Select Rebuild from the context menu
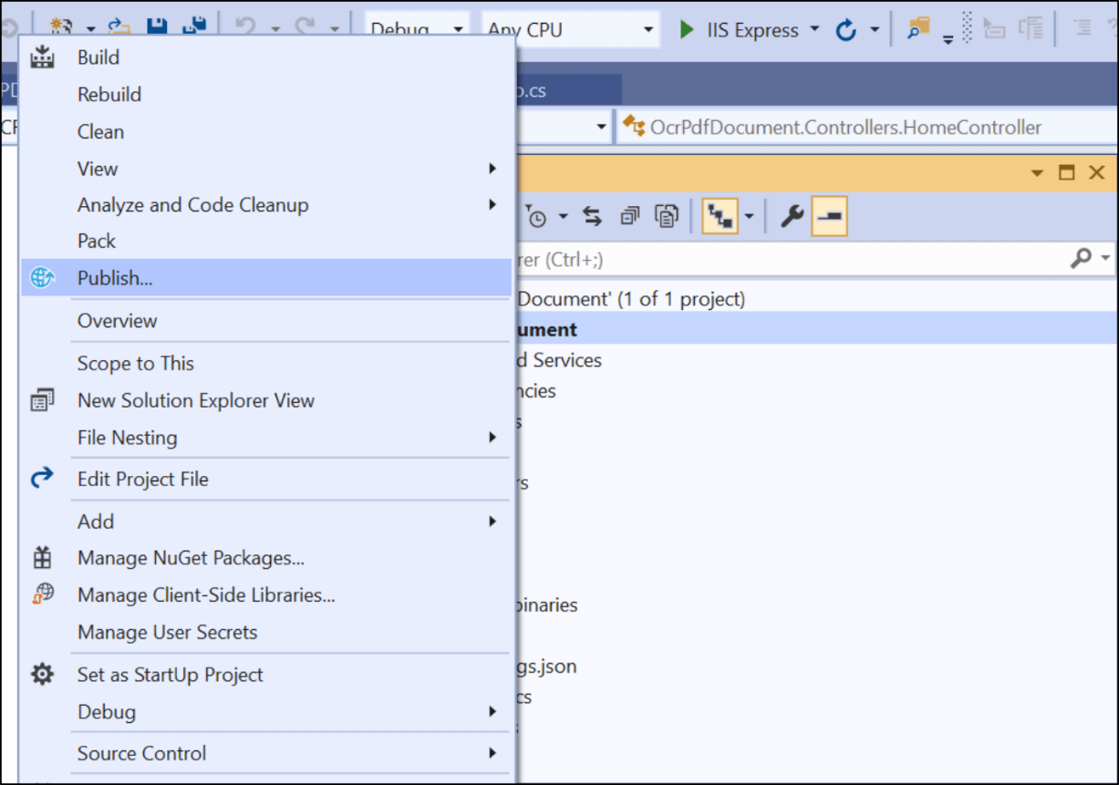Viewport: 1119px width, 785px height. 109,94
